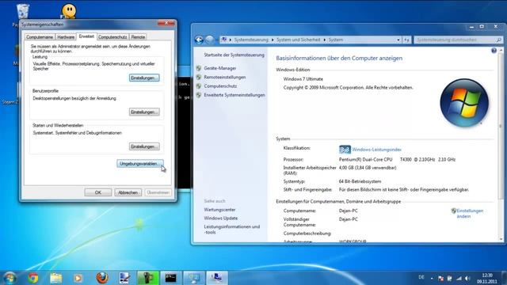
Task: Click the Systemsteuerung breadcrumb segment
Action: tap(251, 40)
